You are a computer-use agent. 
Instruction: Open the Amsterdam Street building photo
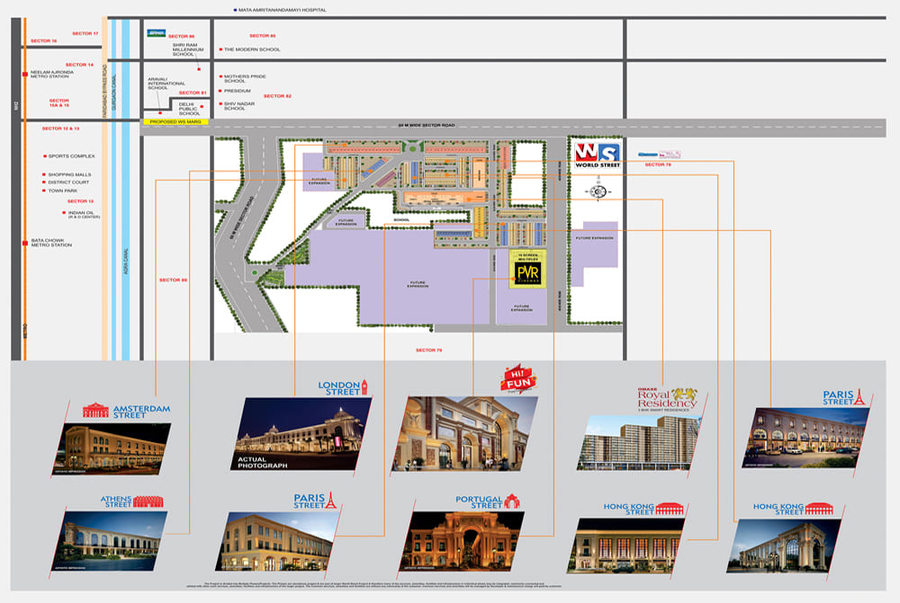[x=112, y=448]
